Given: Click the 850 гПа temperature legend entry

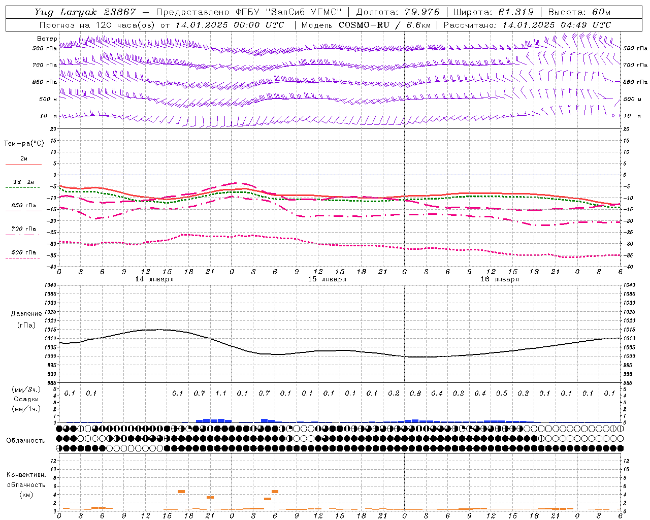Looking at the screenshot, I should (x=23, y=206).
